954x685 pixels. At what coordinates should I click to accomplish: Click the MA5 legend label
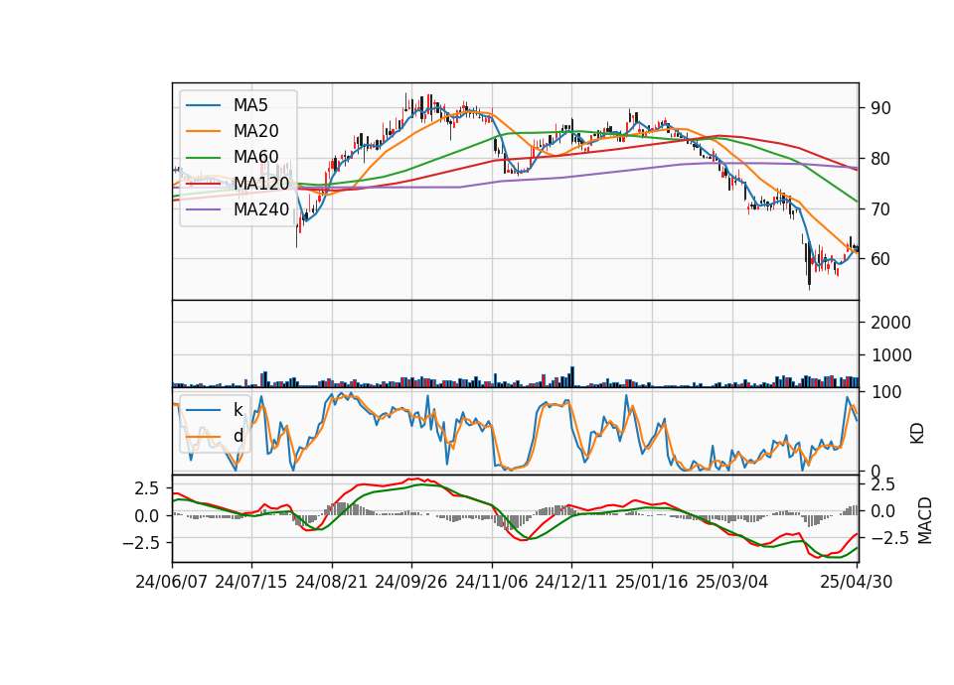point(250,105)
